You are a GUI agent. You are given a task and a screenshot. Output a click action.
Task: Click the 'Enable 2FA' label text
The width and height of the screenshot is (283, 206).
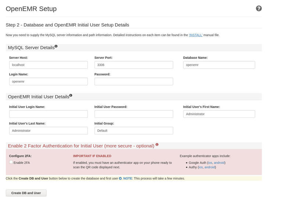pos(22,163)
